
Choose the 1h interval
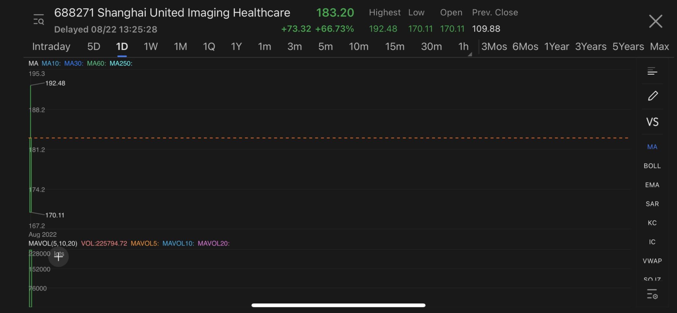tap(463, 47)
